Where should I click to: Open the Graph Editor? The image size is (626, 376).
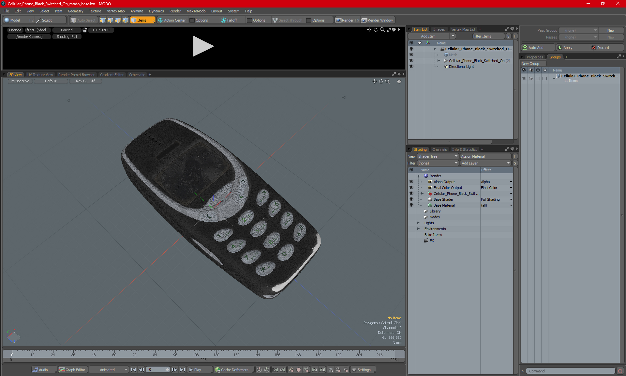(x=72, y=370)
